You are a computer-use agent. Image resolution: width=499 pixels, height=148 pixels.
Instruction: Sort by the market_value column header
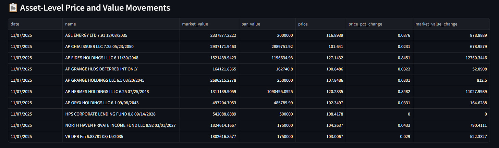tap(209, 24)
